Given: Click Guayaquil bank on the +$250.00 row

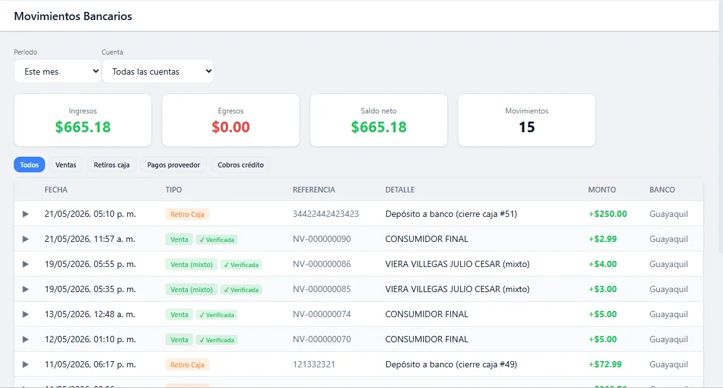Looking at the screenshot, I should point(668,214).
